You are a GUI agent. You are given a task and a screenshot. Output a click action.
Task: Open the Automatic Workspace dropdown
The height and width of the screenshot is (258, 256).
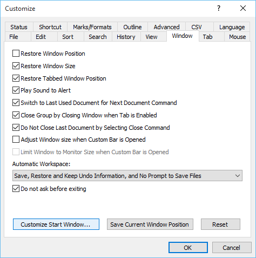coord(127,176)
